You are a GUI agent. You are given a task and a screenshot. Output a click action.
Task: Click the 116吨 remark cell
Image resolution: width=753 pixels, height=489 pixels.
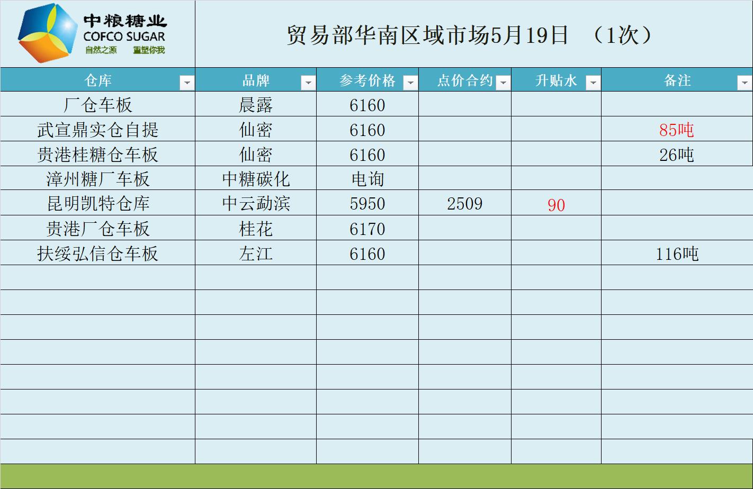pyautogui.click(x=676, y=253)
